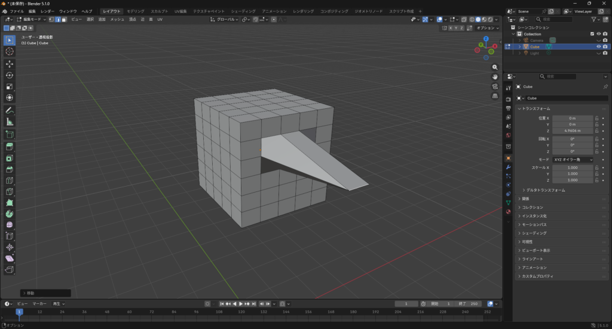Open the メッシュ menu in viewport header
This screenshot has width=612, height=329.
pyautogui.click(x=117, y=20)
